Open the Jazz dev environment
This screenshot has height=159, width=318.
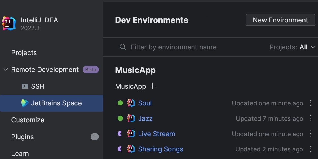(x=145, y=118)
